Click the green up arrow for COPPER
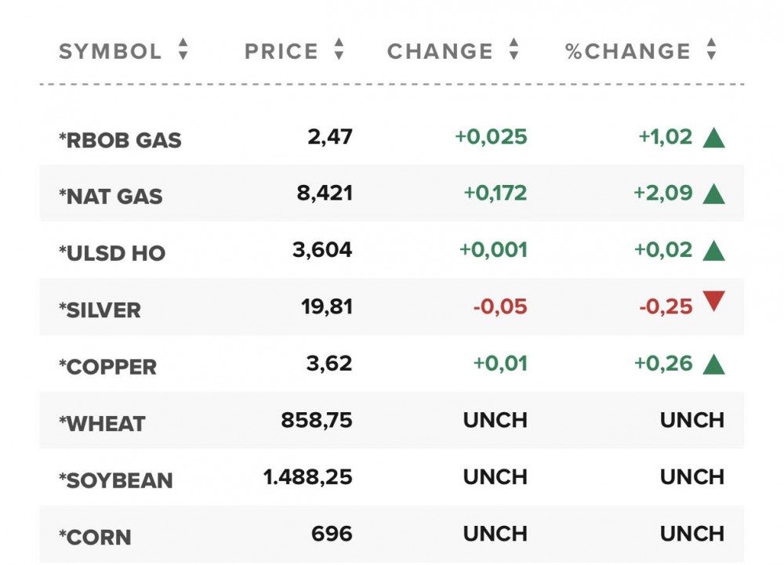 coord(713,364)
